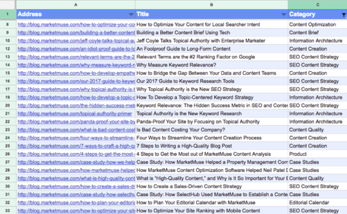Select cell '7 Steps to Writing a High-Quality Blog Post'
Image resolution: width=347 pixels, height=214 pixels.
tap(212, 146)
